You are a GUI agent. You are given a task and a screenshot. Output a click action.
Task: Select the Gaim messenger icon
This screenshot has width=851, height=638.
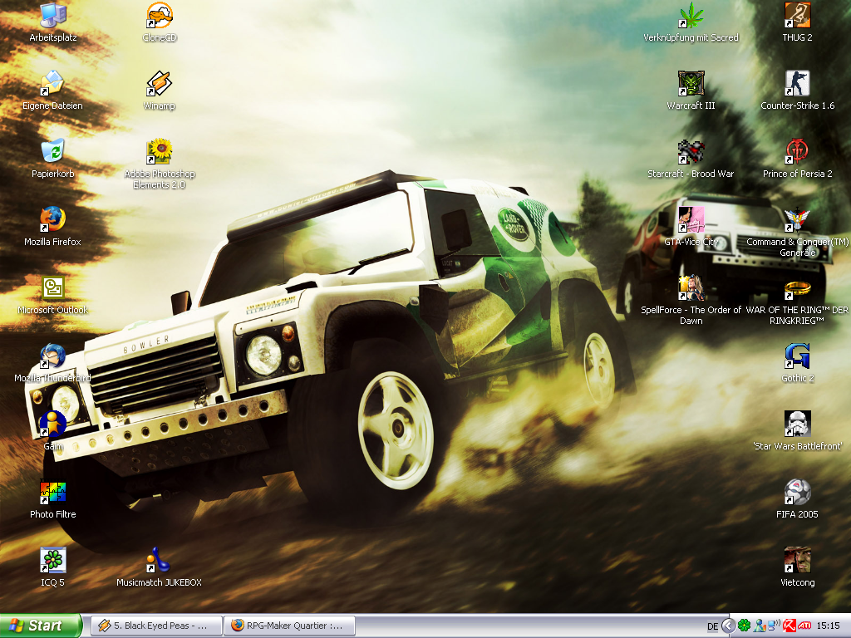tap(52, 425)
